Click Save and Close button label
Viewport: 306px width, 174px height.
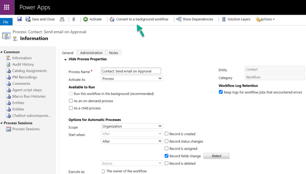pos(43,19)
